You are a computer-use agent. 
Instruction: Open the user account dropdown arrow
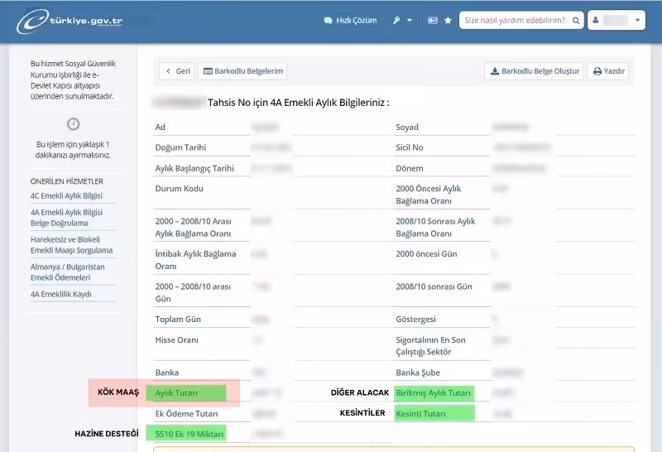[x=637, y=21]
